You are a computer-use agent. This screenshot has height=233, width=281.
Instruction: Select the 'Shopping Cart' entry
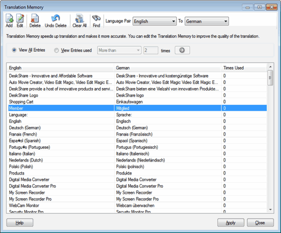21,102
